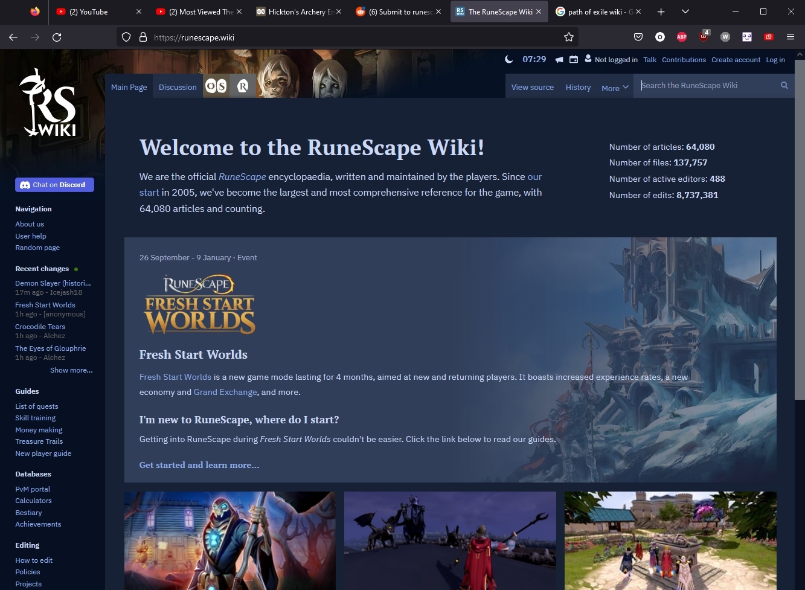List all tabs dropdown arrow
Viewport: 805px width, 590px height.
tap(685, 11)
